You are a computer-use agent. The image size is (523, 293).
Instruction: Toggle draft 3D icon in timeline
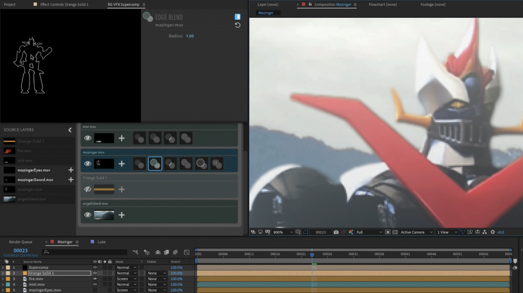[147, 252]
